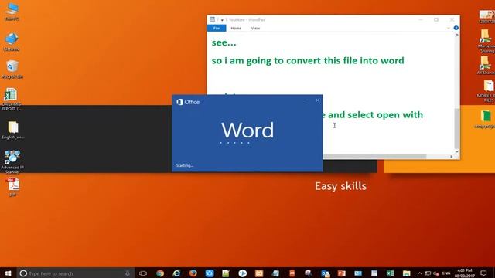Open Google Chrome from the taskbar
Viewport: 495px width, 278px height.
pyautogui.click(x=160, y=273)
